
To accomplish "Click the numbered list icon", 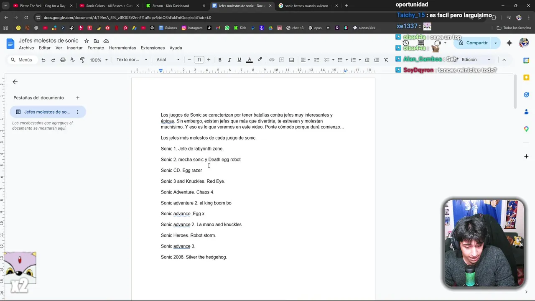I will point(353,60).
